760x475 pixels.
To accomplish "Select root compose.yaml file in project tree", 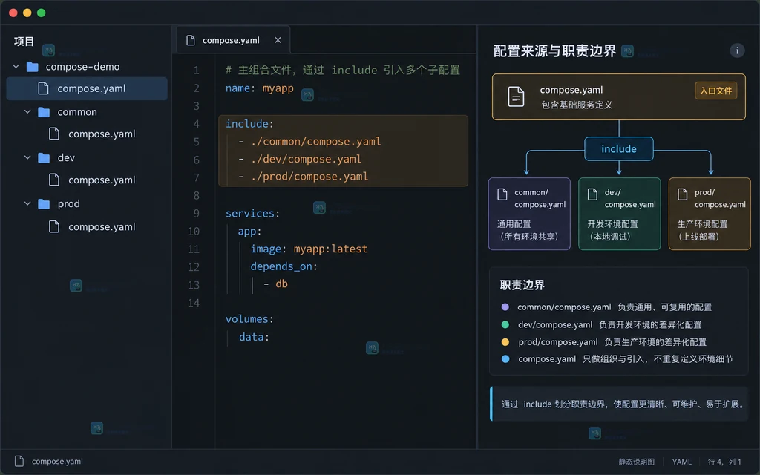I will pos(87,88).
